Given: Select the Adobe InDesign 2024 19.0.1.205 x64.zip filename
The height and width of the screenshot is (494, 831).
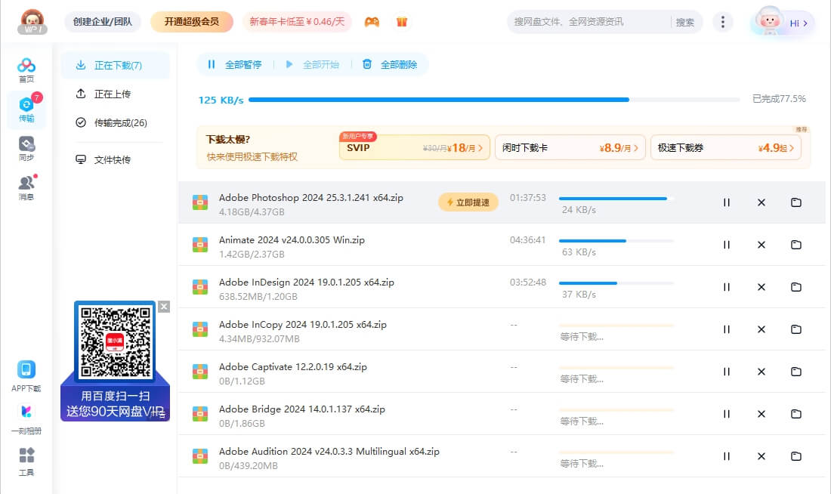Looking at the screenshot, I should pos(307,283).
